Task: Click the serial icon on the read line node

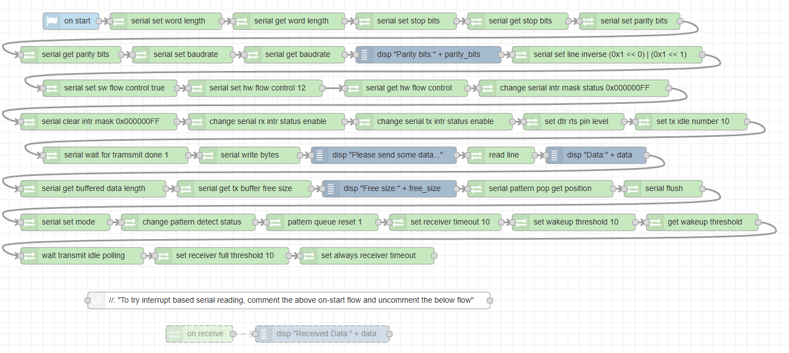Action: [x=476, y=155]
